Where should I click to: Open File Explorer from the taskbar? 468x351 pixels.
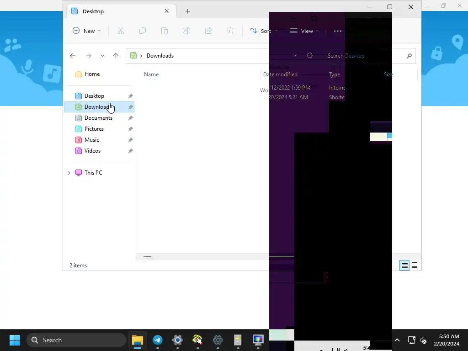click(x=138, y=340)
